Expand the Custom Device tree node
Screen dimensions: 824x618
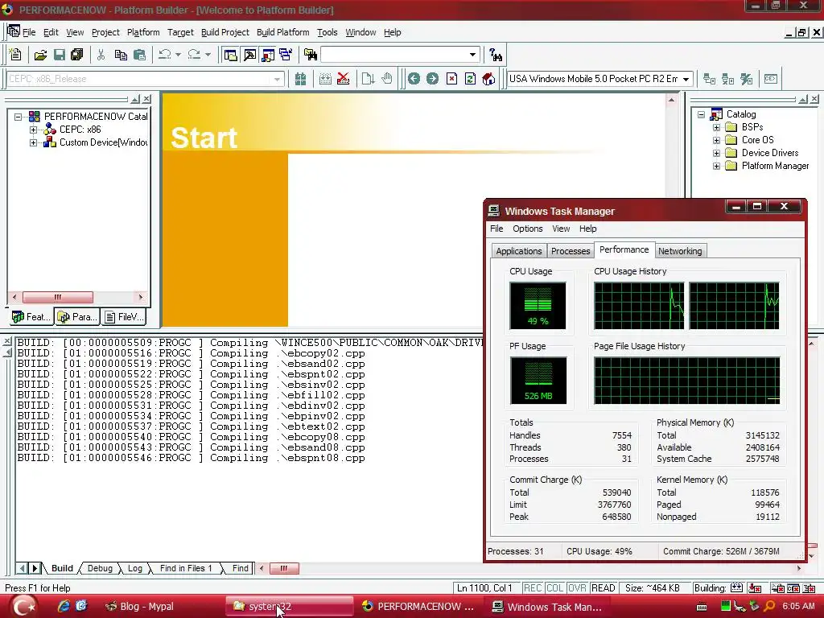point(33,142)
